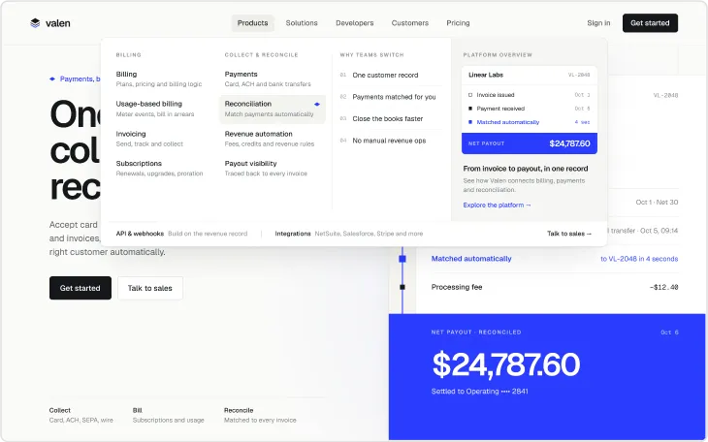The image size is (708, 442).
Task: Click the valen logo icon
Action: tap(35, 23)
